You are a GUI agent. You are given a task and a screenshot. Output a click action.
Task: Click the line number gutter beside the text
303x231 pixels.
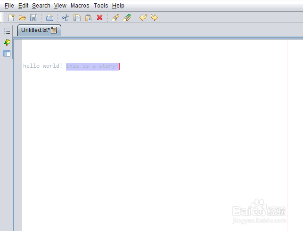click(18, 135)
